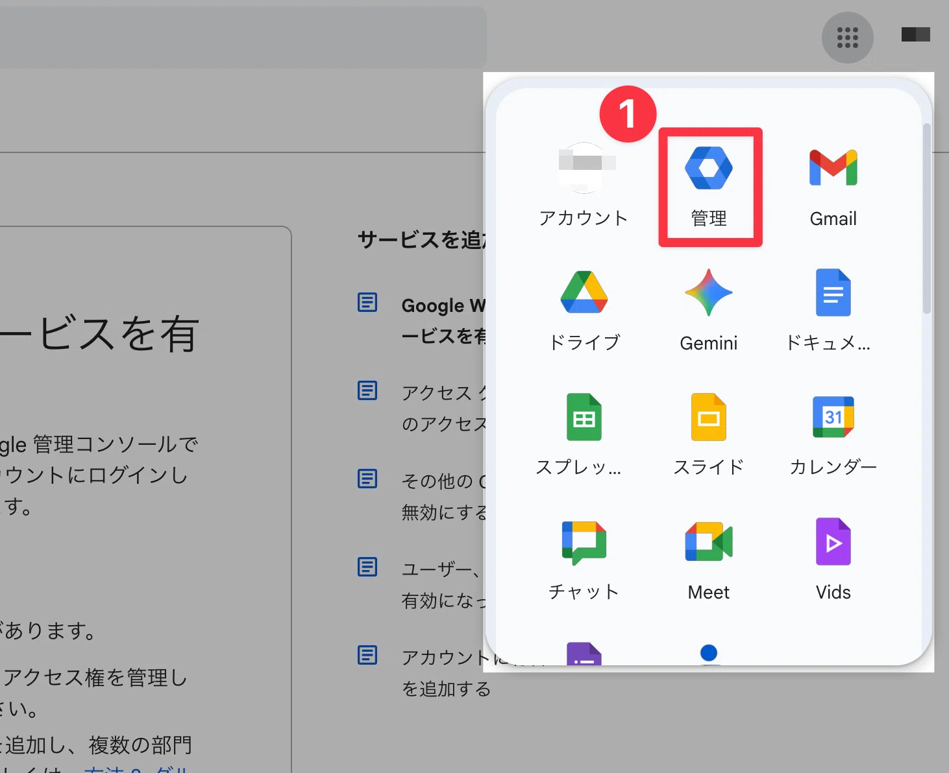Open the 'ユーザー、' help article link
This screenshot has height=773, width=949.
click(x=443, y=585)
